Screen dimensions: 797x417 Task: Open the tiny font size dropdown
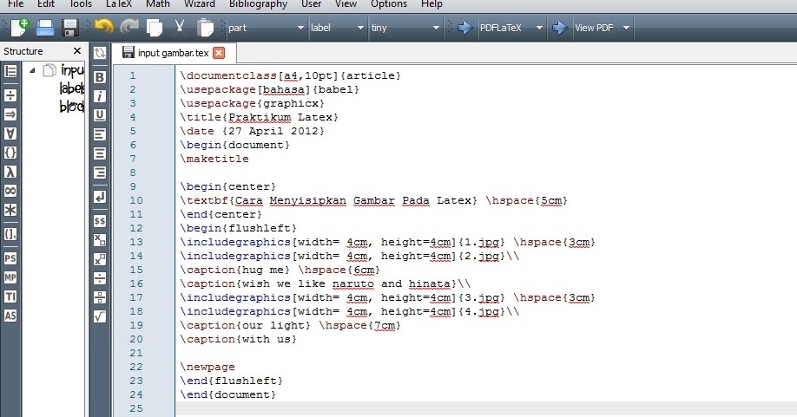(405, 28)
